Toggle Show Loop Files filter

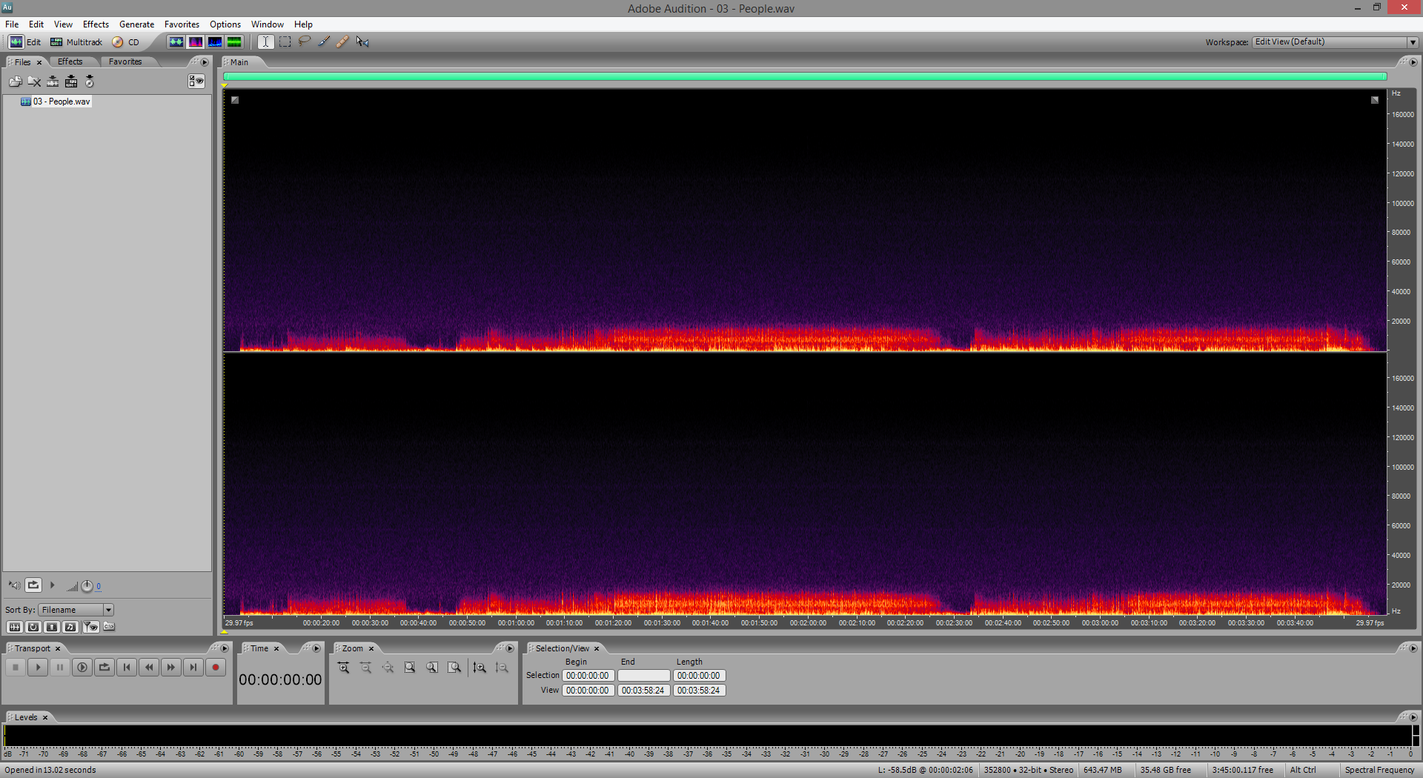33,627
